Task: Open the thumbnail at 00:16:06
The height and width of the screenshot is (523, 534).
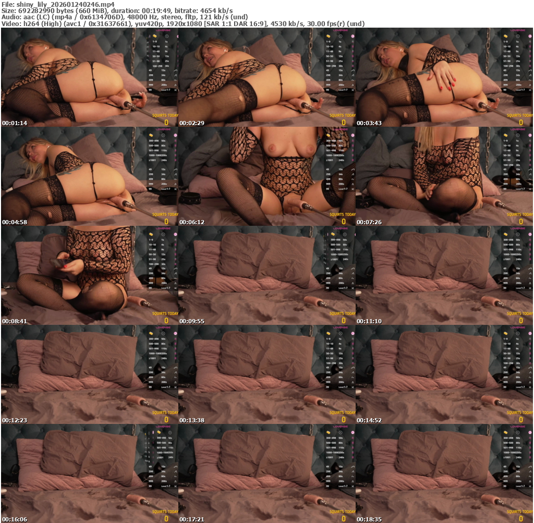Action: (90, 473)
